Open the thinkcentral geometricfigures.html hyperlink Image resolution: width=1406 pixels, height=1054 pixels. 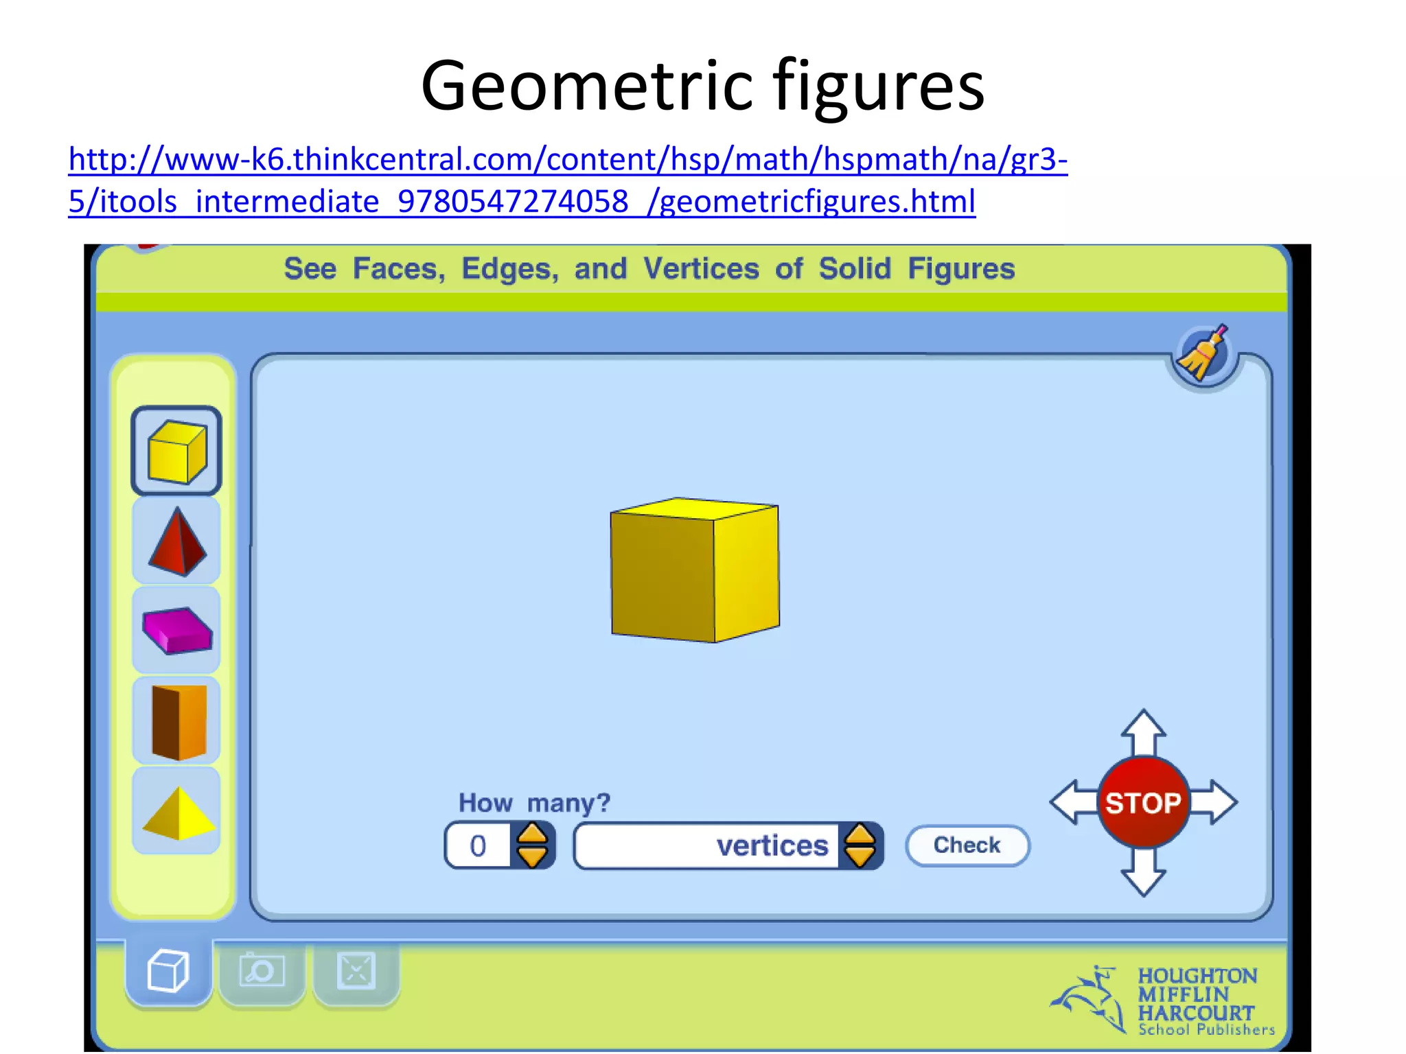point(568,180)
